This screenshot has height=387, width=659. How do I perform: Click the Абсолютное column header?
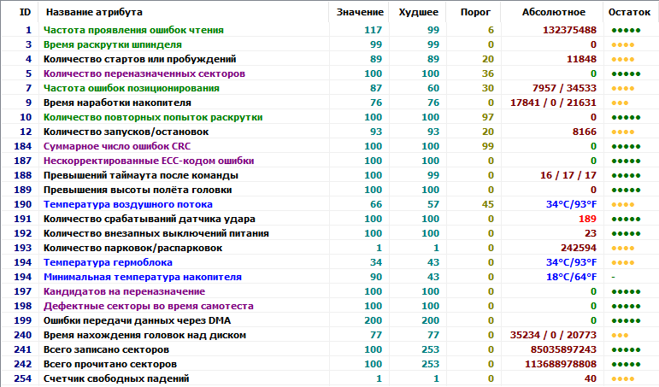point(554,12)
